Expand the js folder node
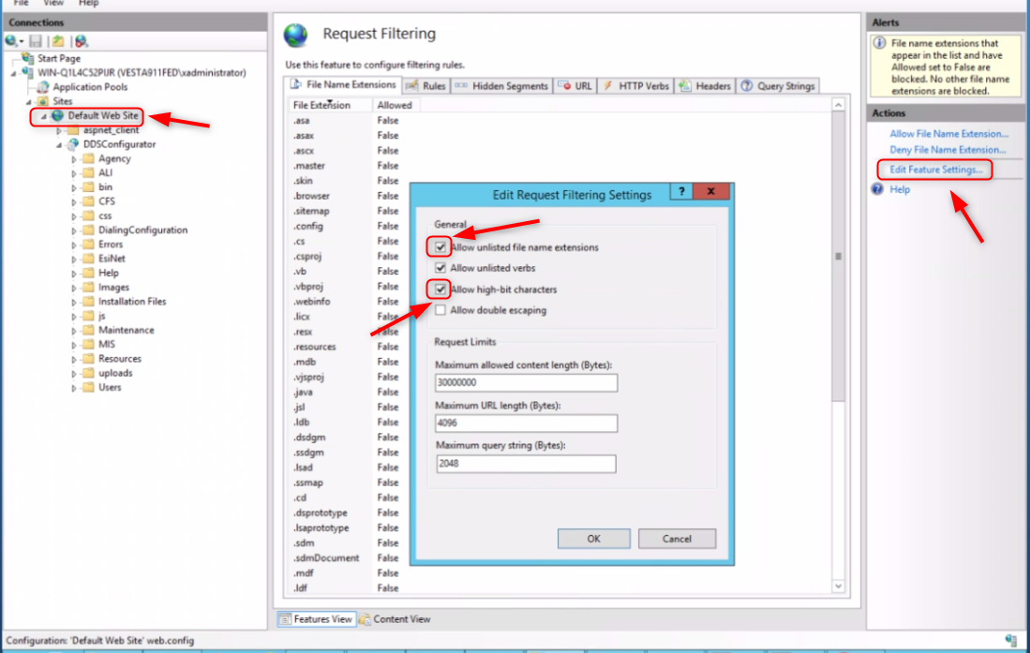Screen dimensions: 1030x653 [x=73, y=316]
